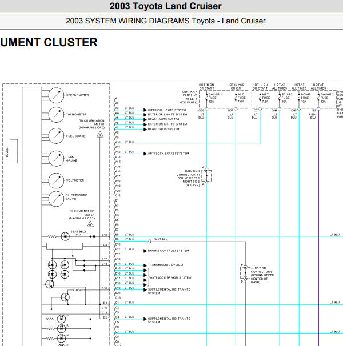Click the junction connector 14 symbol
Screen dimensions: 343x346
pyautogui.click(x=206, y=176)
